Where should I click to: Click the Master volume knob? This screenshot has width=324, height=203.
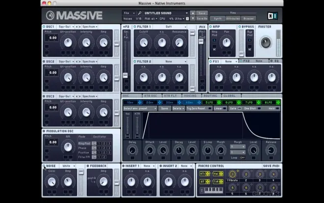pyautogui.click(x=266, y=43)
